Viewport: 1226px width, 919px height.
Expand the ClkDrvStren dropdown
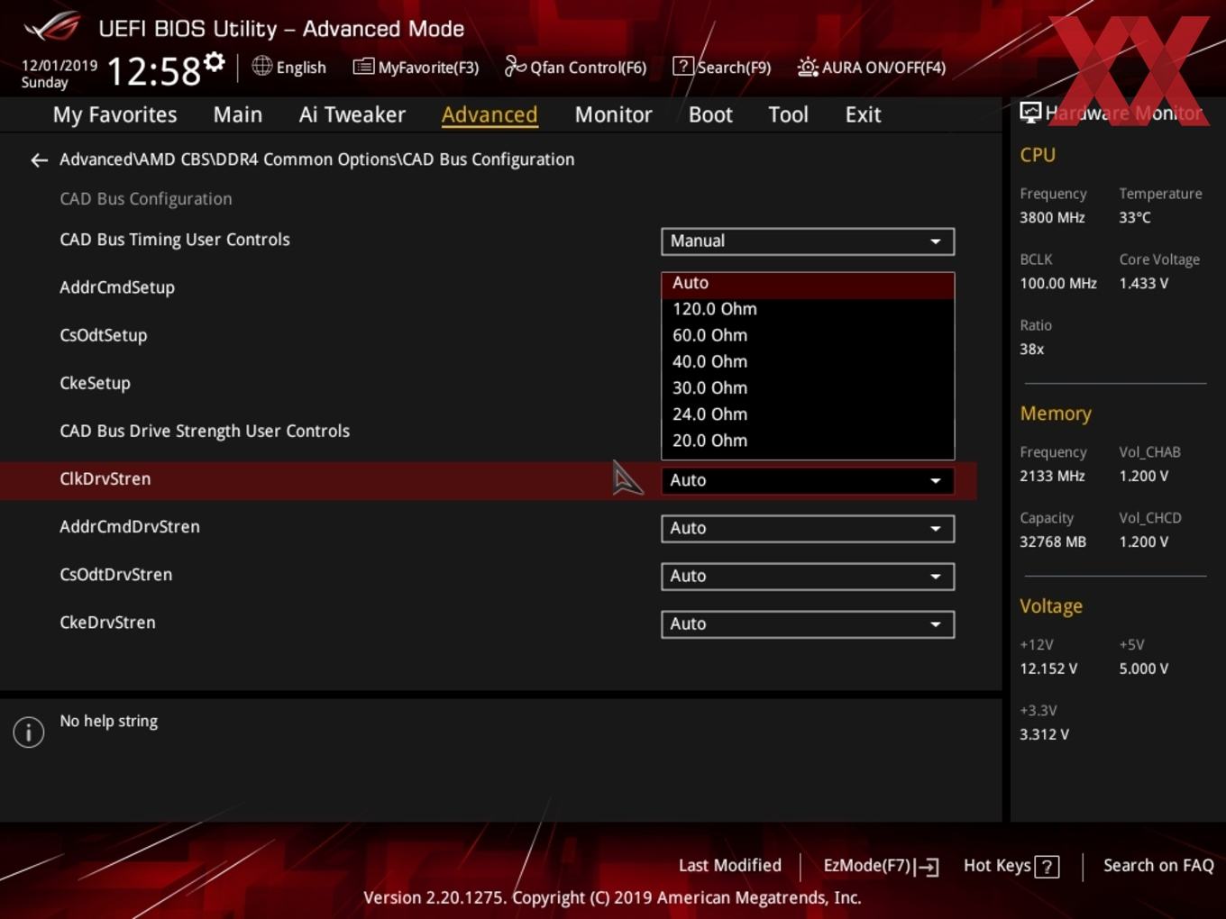[x=808, y=480]
